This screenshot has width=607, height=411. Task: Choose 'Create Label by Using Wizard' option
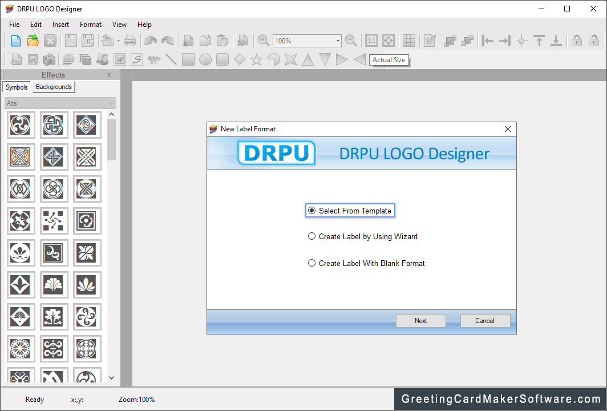pos(362,236)
